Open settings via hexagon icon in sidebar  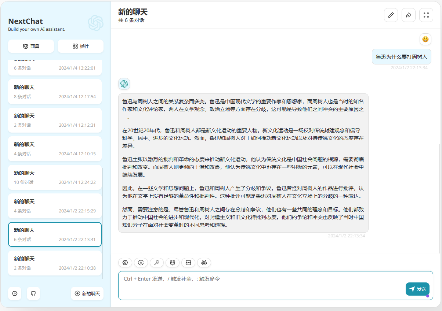point(15,293)
